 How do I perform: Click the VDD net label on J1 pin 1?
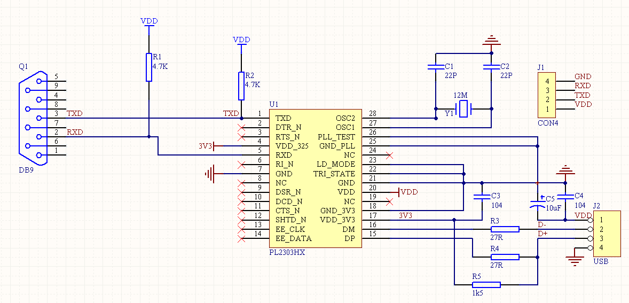pyautogui.click(x=583, y=104)
